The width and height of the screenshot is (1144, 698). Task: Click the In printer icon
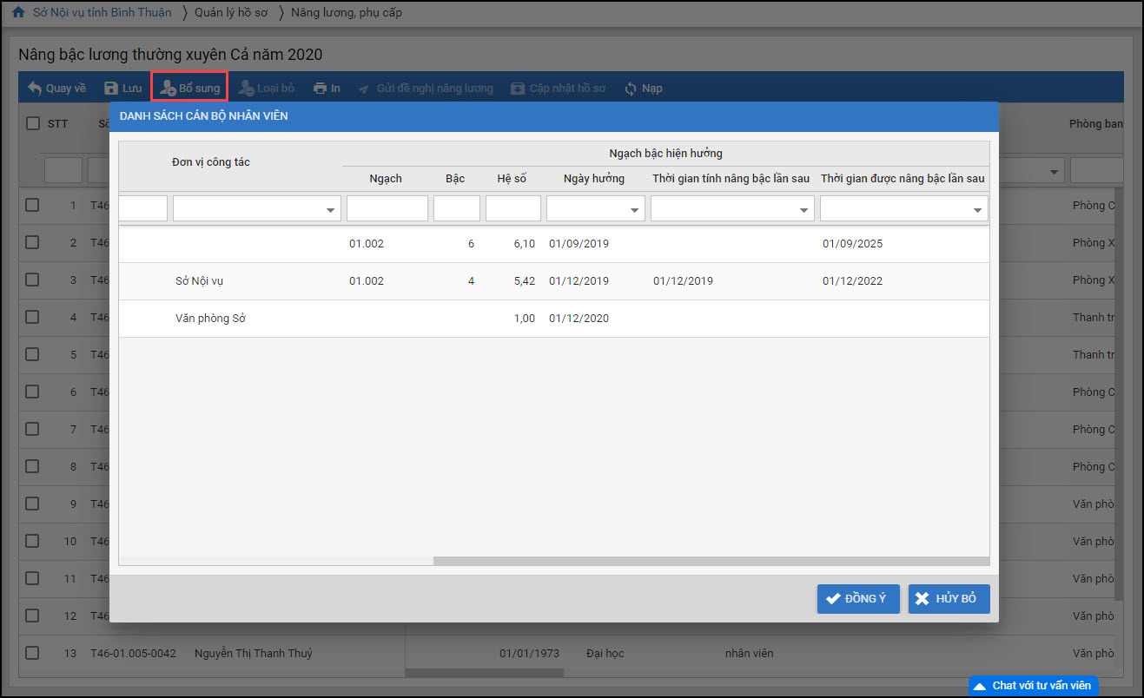(321, 89)
